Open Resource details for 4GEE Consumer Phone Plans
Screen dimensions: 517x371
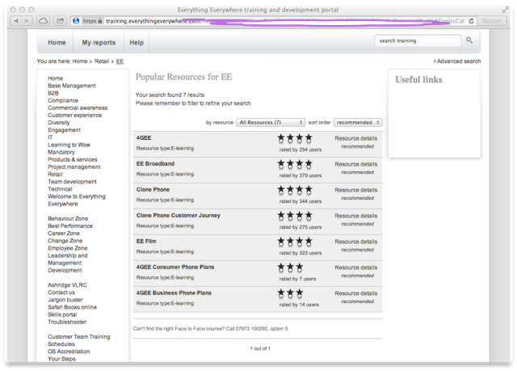355,268
